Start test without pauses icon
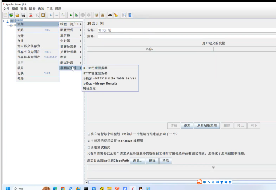The height and width of the screenshot is (190, 276). [76, 15]
